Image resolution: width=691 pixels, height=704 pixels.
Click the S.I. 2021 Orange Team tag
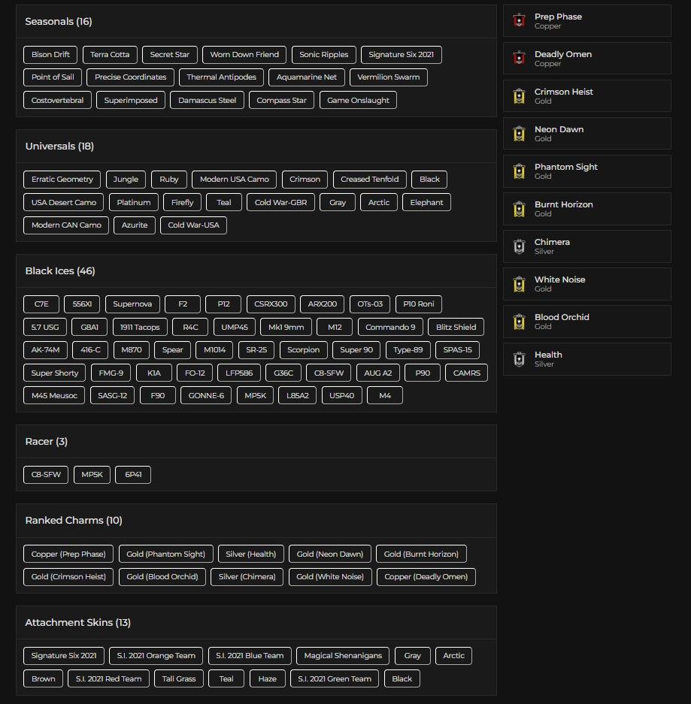[x=156, y=656]
